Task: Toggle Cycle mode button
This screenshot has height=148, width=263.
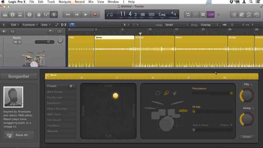Action: (x=188, y=15)
